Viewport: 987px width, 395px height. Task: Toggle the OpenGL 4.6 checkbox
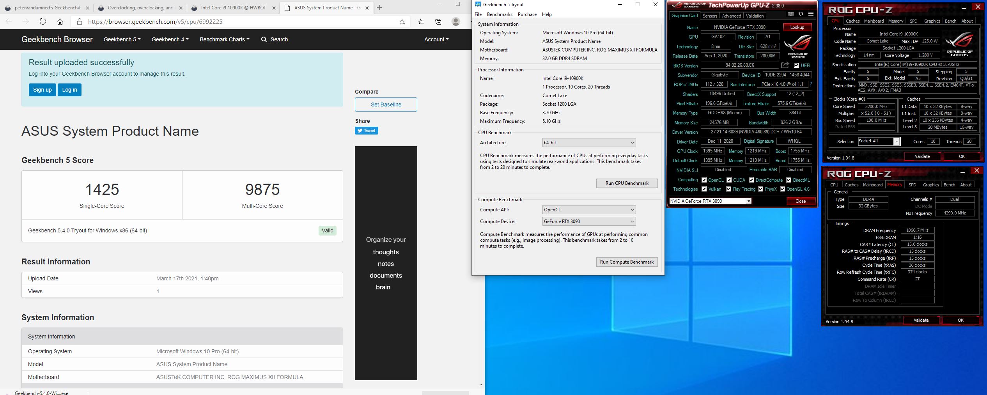click(782, 189)
